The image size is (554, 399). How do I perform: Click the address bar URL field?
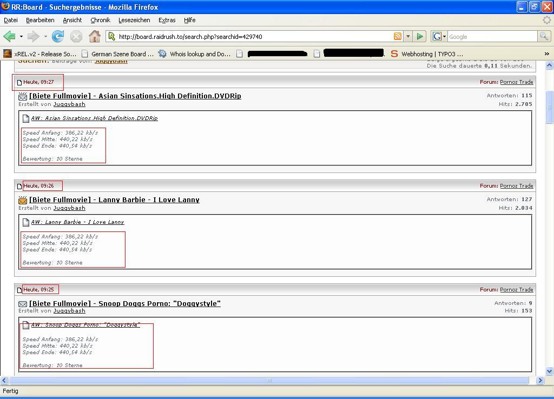[254, 36]
